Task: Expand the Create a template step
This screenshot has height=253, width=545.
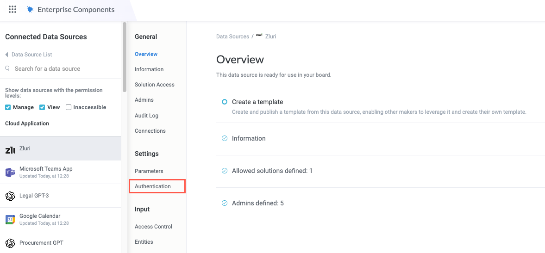Action: [257, 102]
